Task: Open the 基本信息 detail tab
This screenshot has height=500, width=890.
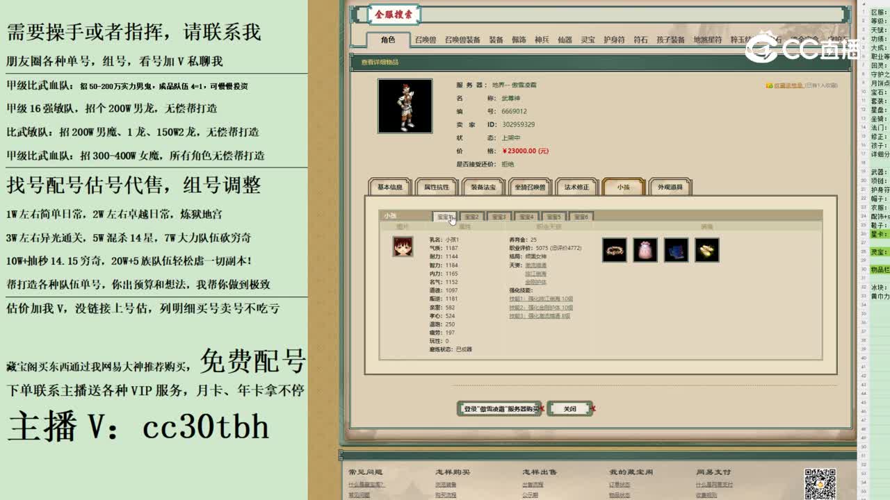Action: tap(390, 187)
